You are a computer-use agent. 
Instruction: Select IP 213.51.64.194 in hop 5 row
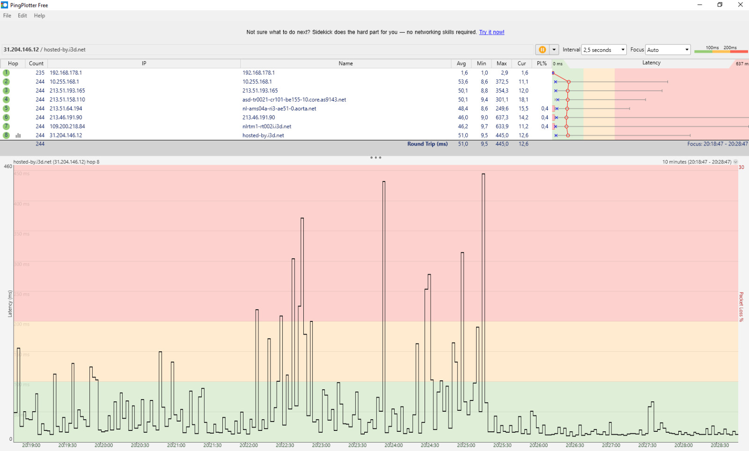click(66, 109)
